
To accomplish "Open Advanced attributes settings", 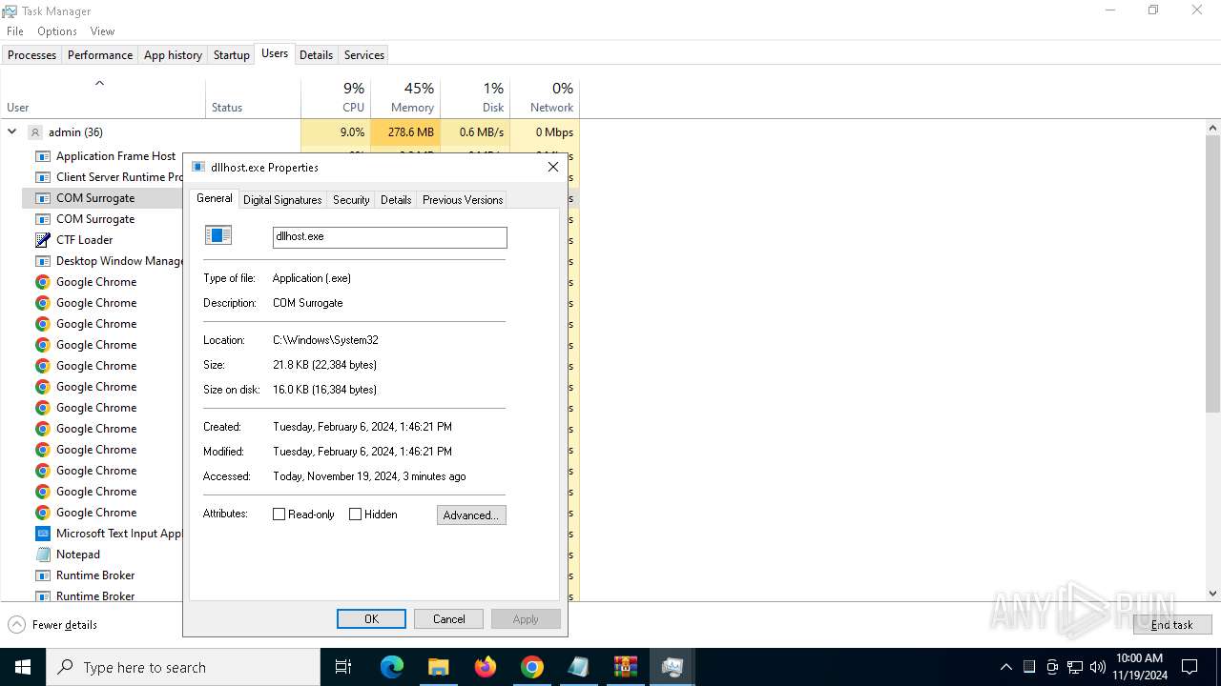I will pos(471,515).
